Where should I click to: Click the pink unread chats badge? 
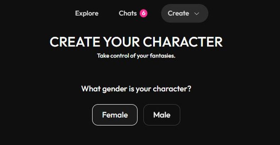pos(143,13)
